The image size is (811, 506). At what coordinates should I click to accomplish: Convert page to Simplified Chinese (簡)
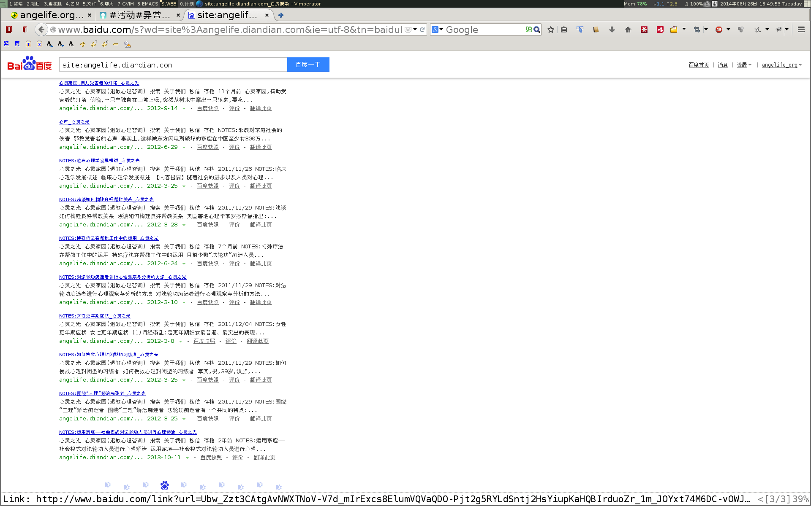(17, 43)
